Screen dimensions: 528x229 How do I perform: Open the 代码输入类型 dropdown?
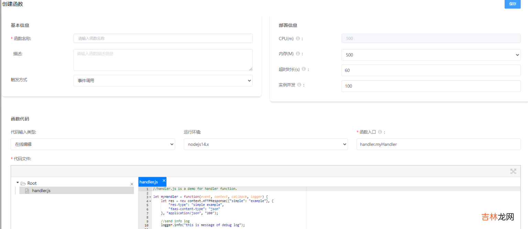(x=93, y=145)
